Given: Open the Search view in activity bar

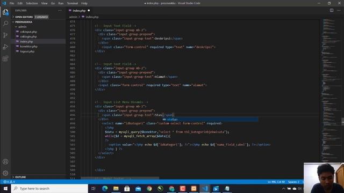Looking at the screenshot, I should pyautogui.click(x=5, y=24).
